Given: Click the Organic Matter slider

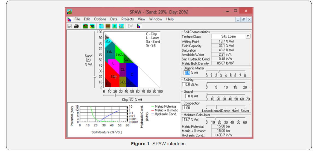Looking at the screenshot, I should pyautogui.click(x=220, y=71).
